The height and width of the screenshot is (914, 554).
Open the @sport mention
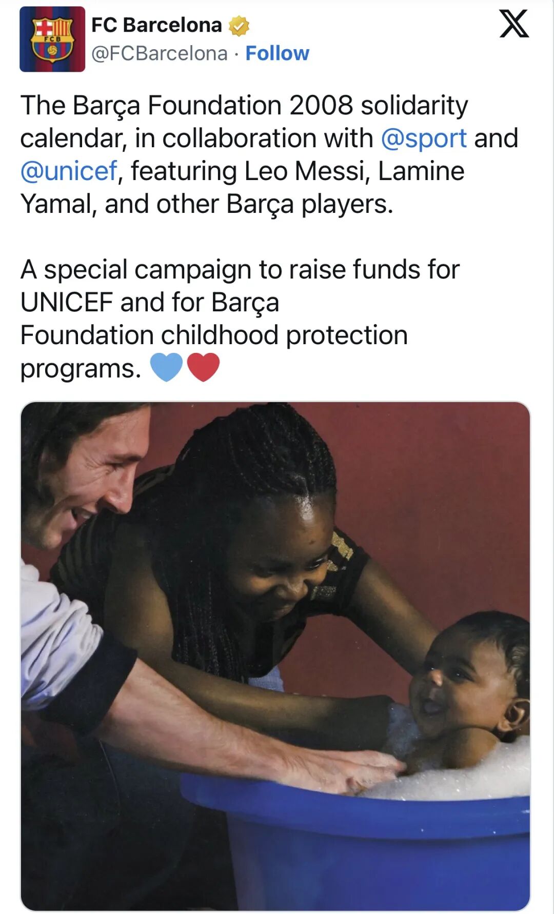tap(424, 138)
